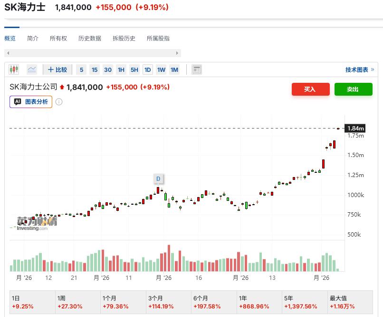Viewport: 383px width, 317px height.
Task: Click the 1.84m current price label
Action: 355,128
